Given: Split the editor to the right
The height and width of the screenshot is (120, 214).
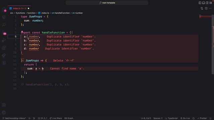Looking at the screenshot, I should coord(206,8).
